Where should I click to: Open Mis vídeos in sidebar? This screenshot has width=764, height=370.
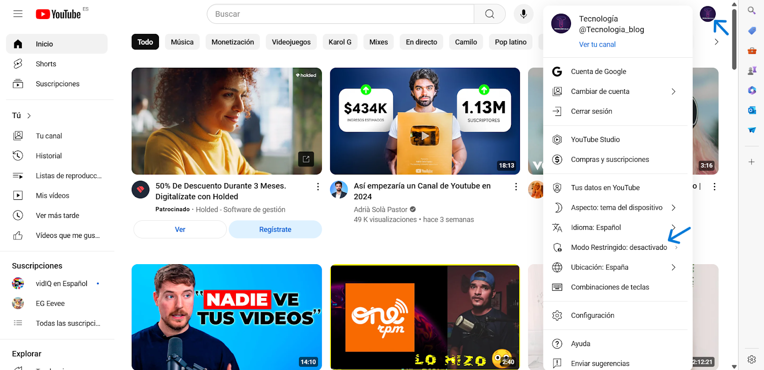pos(57,195)
